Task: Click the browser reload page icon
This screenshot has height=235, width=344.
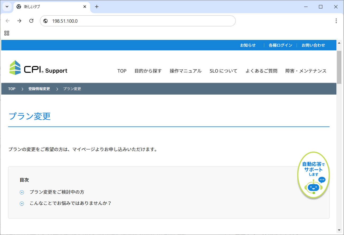Action: [31, 21]
